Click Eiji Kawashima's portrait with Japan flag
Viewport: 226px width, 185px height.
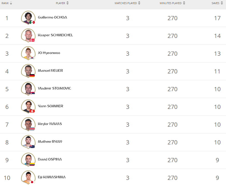(28, 177)
